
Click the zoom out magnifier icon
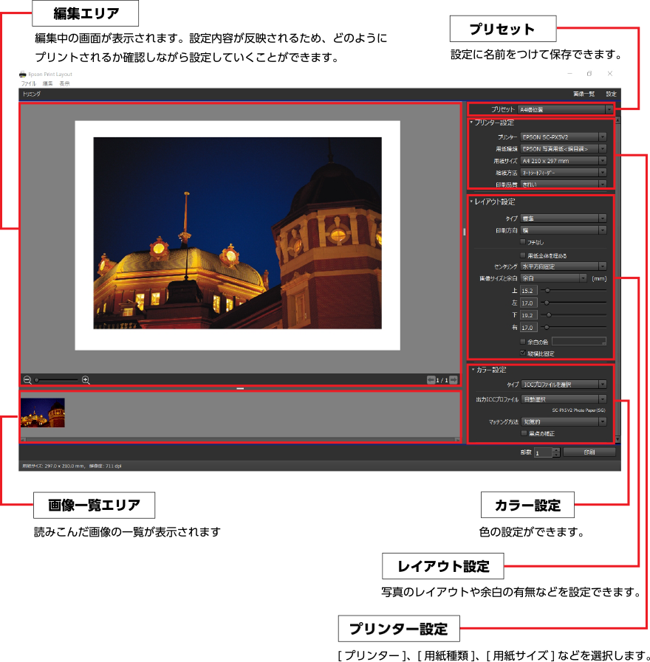[27, 380]
